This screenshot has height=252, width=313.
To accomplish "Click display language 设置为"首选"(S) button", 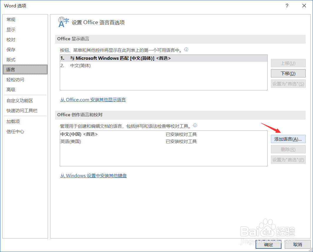I will 288,84.
